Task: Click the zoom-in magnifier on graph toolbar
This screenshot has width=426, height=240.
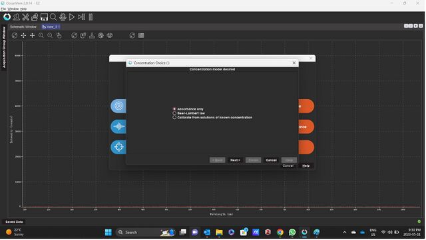Action: [x=41, y=35]
